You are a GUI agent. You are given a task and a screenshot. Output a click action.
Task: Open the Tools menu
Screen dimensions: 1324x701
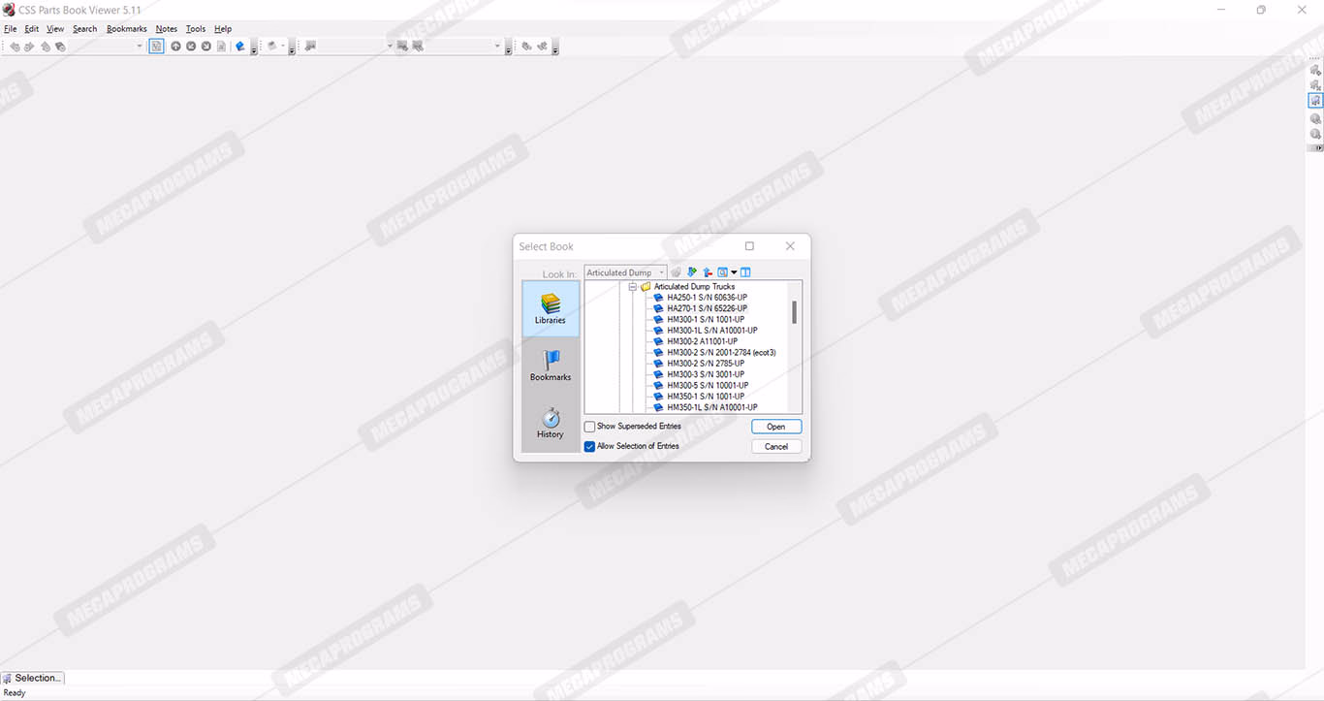pos(196,29)
